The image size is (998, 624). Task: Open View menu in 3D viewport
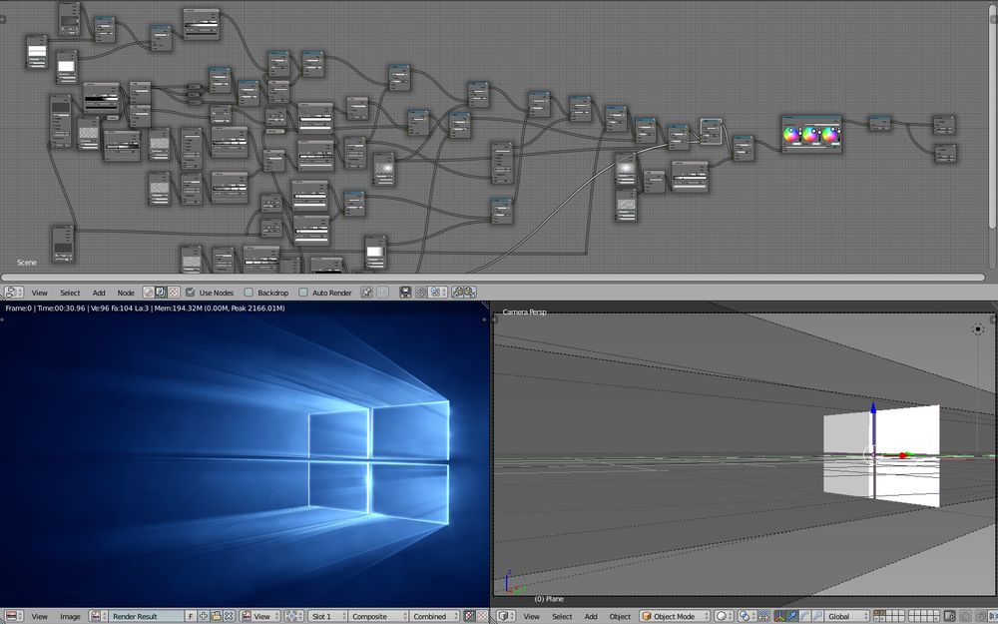[532, 616]
